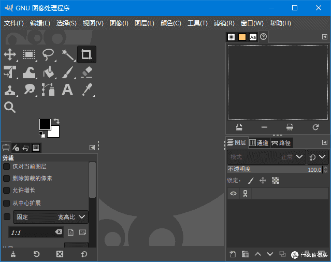Select the Paintbrush tool
This screenshot has width=331, height=262.
(67, 72)
